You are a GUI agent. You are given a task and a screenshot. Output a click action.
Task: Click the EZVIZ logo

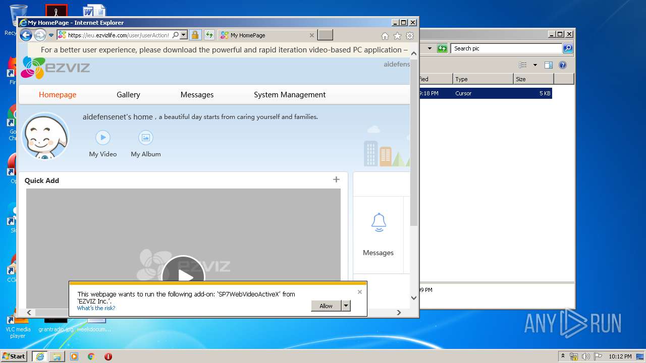pyautogui.click(x=55, y=68)
